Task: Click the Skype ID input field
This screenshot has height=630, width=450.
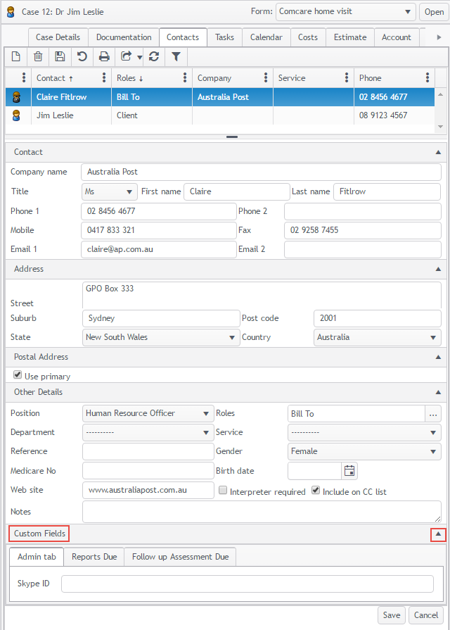Action: 247,584
